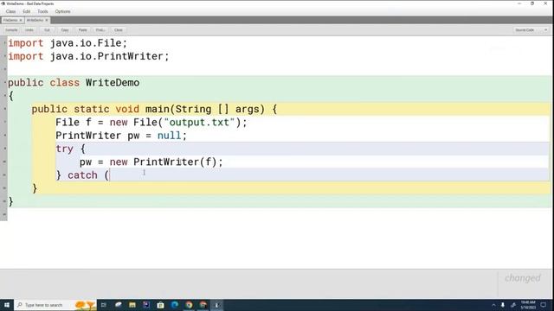
Task: Click the taskbar clock
Action: click(x=528, y=305)
